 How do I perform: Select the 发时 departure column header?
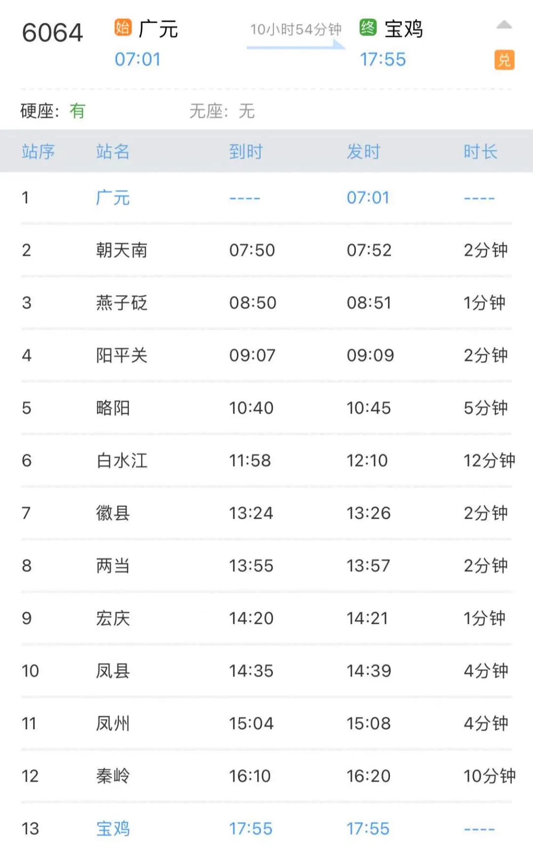[x=363, y=152]
